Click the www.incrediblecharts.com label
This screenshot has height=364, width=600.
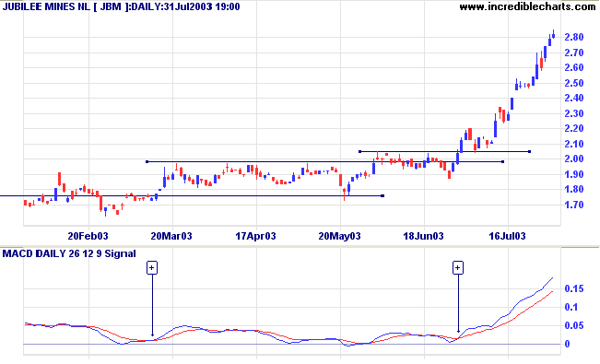click(x=528, y=6)
